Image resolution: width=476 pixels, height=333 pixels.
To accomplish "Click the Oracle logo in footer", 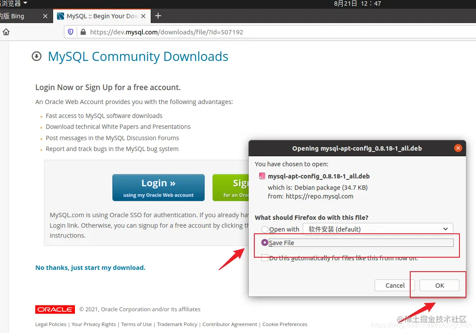I will pos(55,309).
